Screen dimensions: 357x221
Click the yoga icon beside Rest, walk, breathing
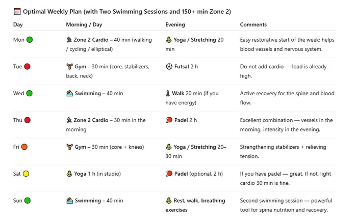point(169,201)
